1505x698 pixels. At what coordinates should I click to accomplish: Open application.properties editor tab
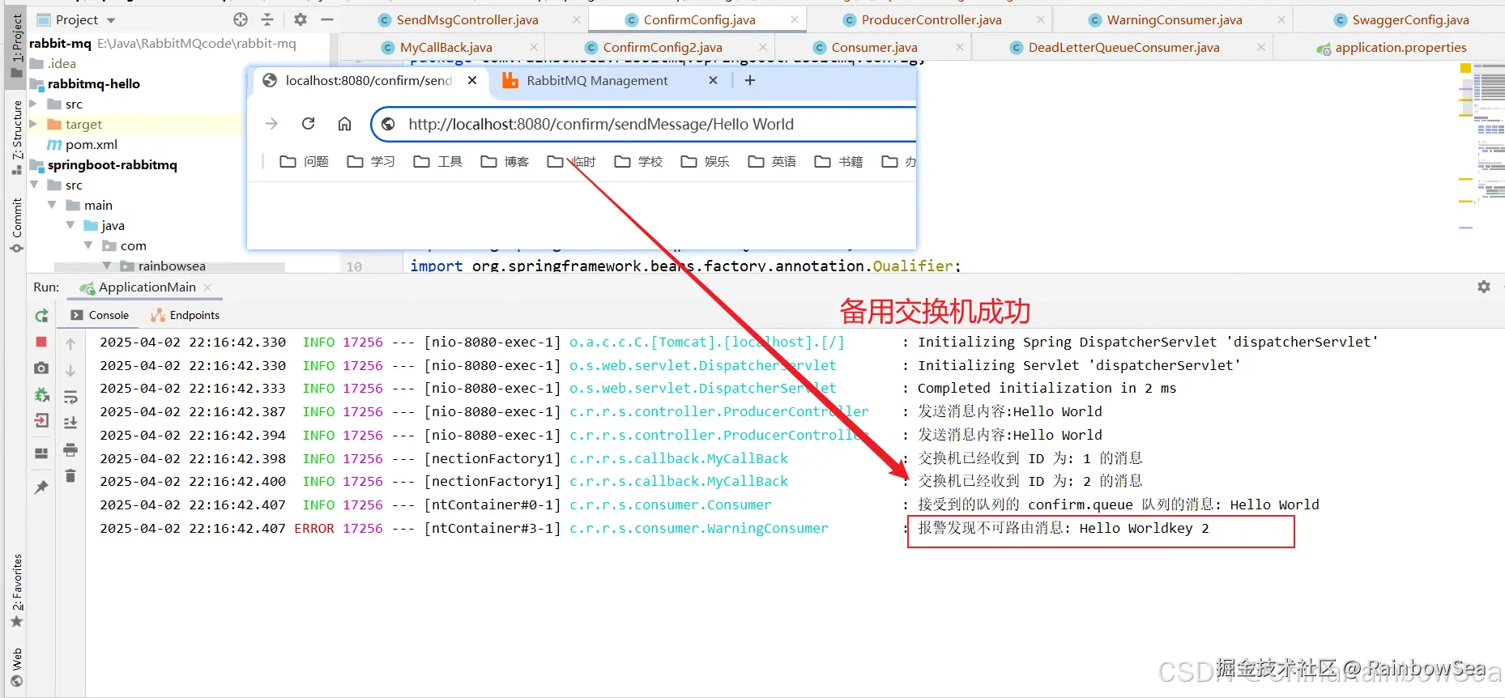(1401, 48)
